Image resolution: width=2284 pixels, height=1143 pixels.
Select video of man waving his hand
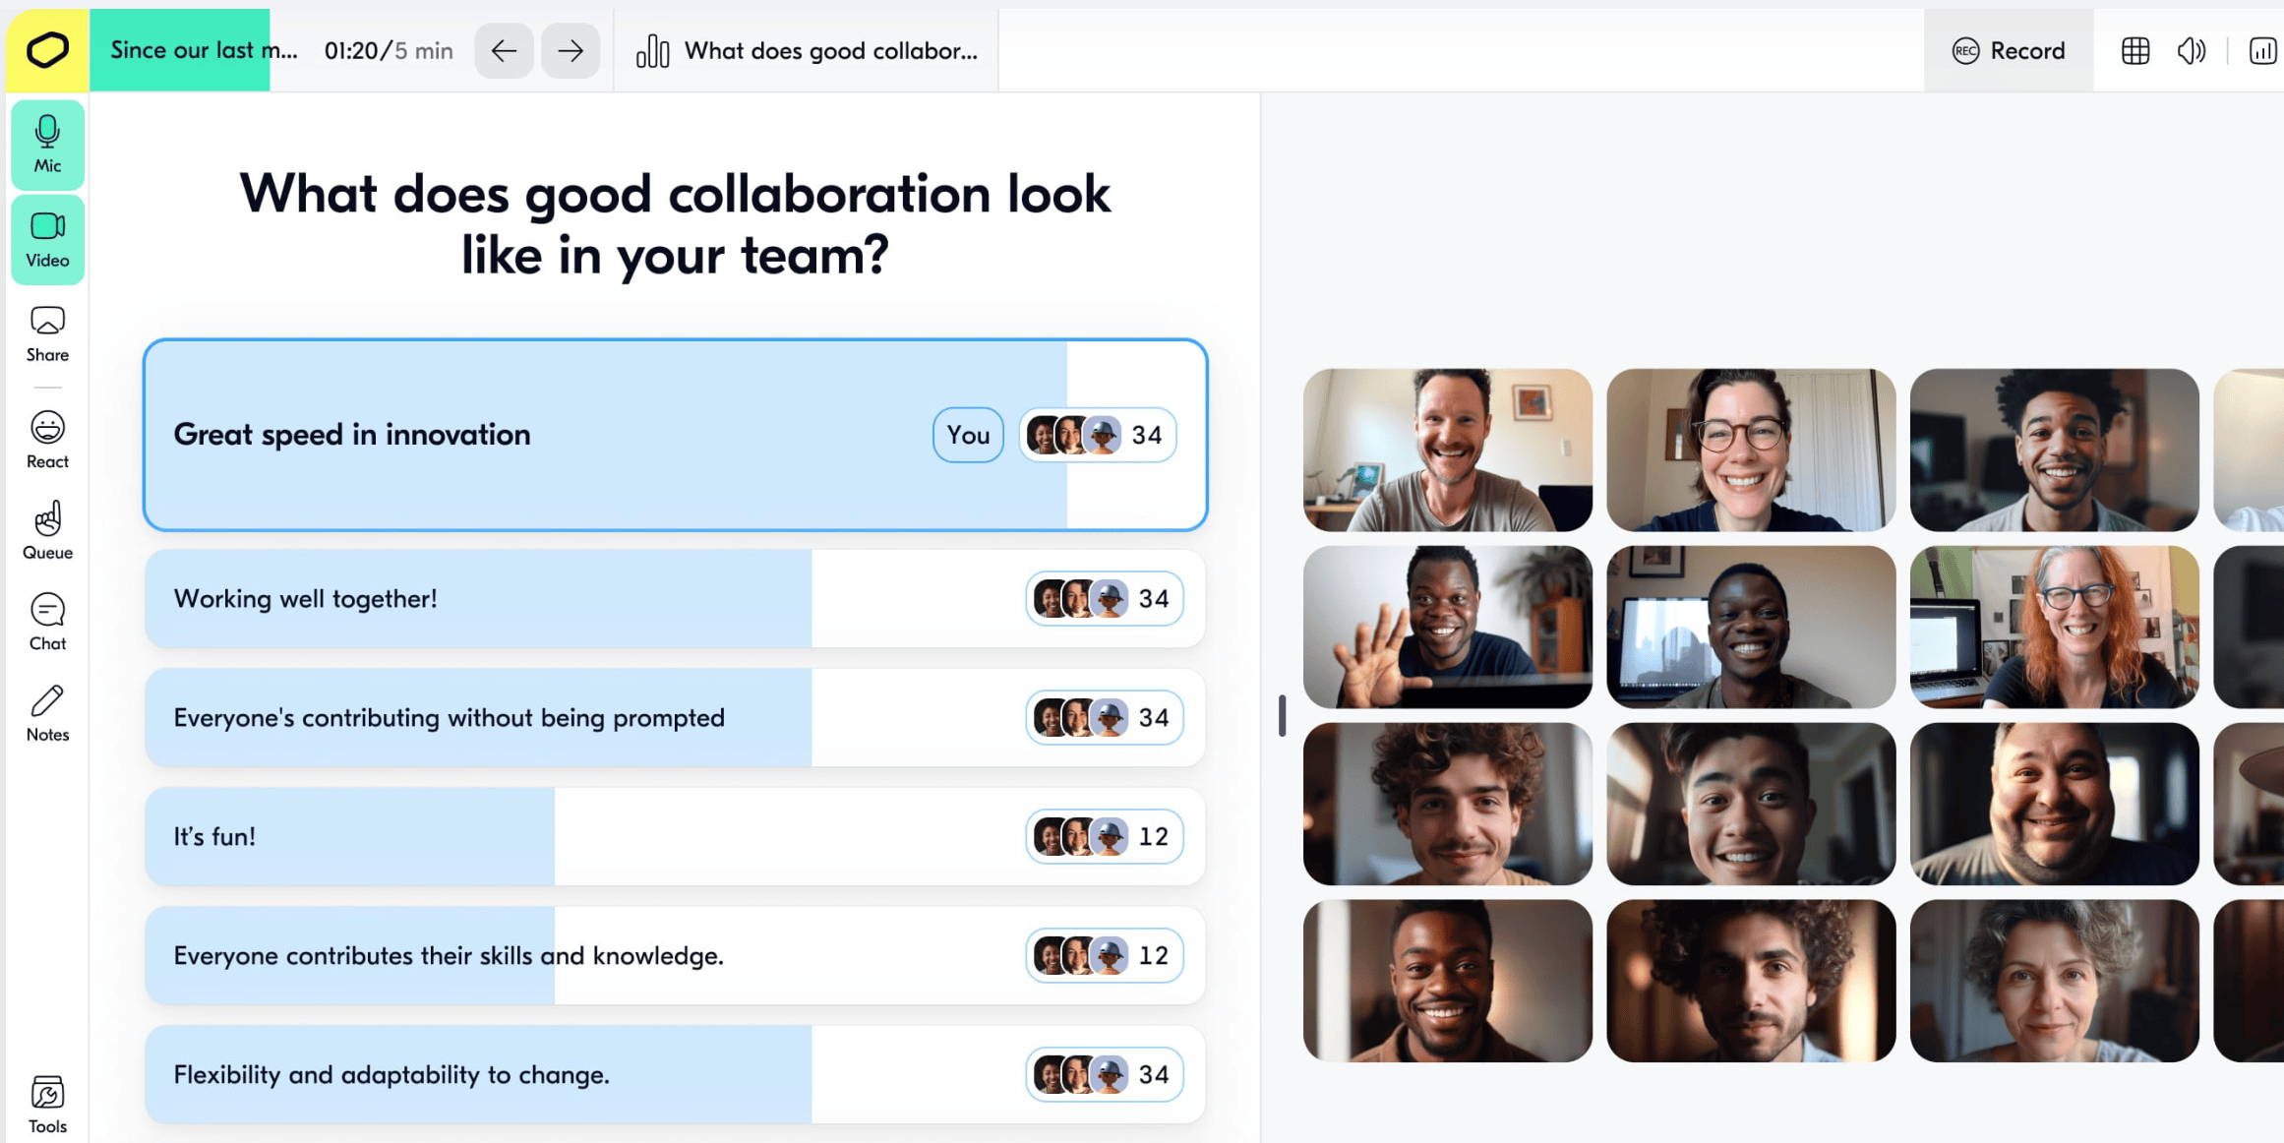[1447, 627]
